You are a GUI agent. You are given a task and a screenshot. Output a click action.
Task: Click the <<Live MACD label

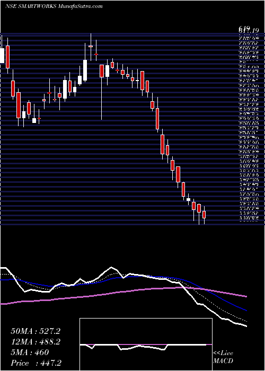click(223, 357)
